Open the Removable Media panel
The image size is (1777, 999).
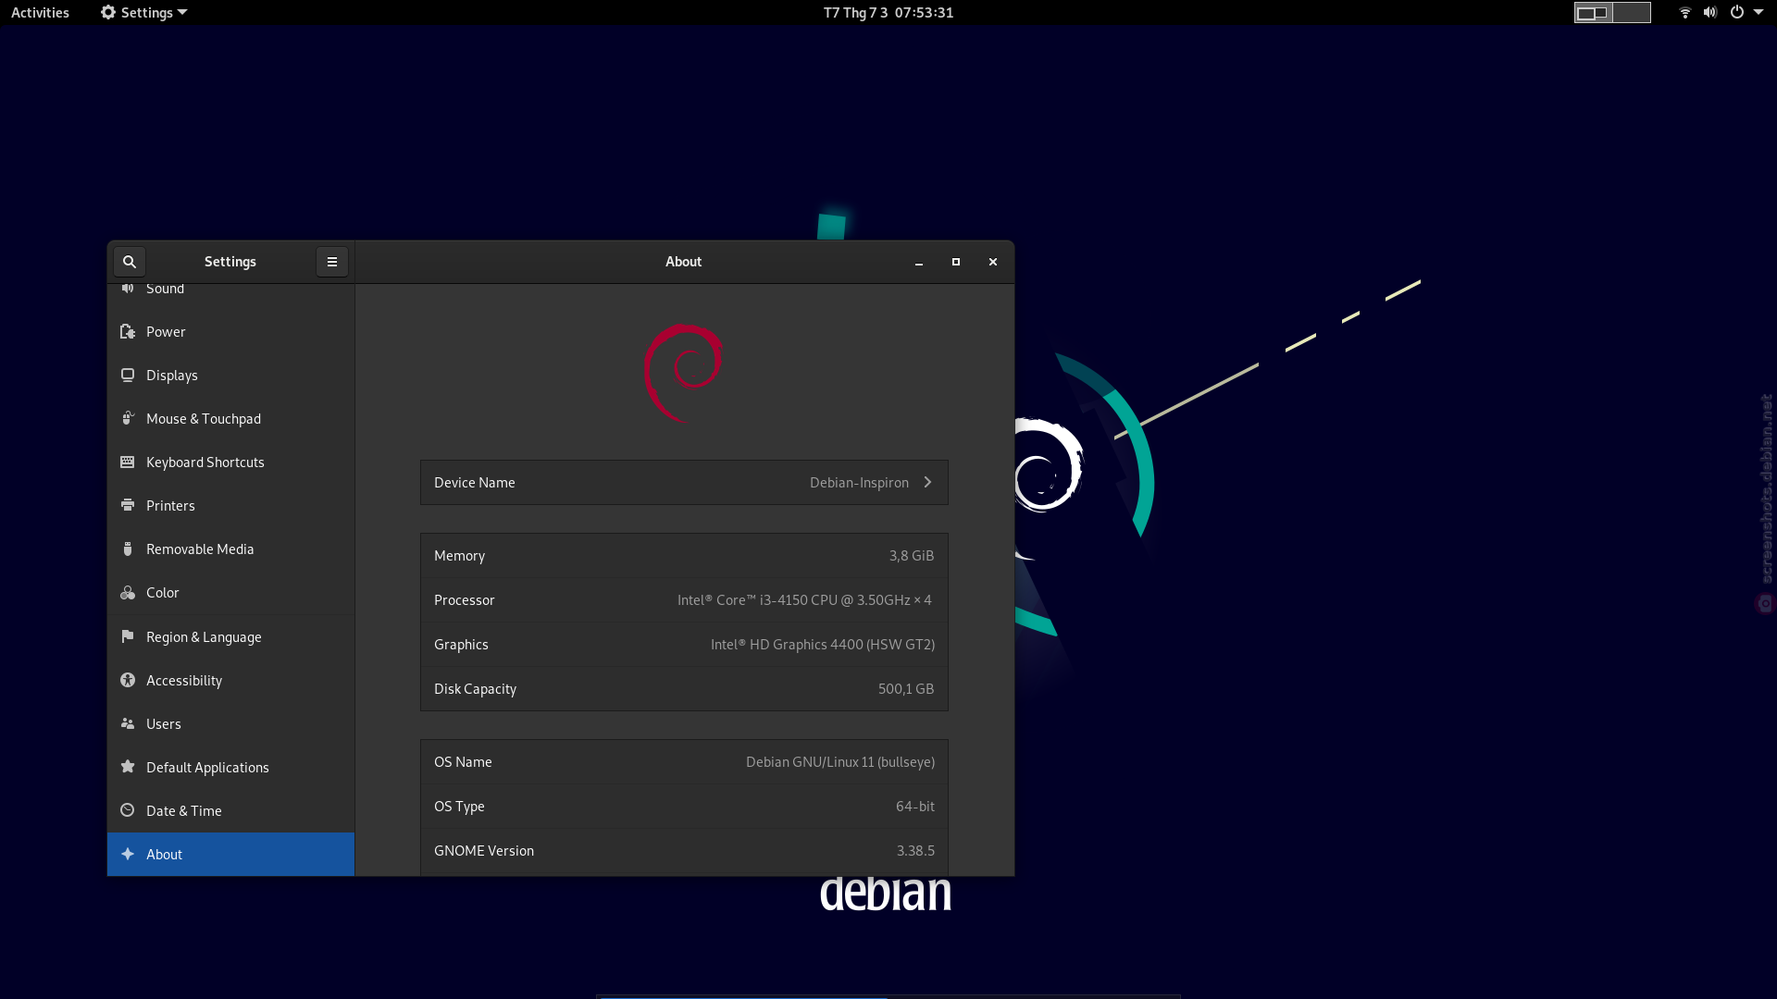pos(230,549)
